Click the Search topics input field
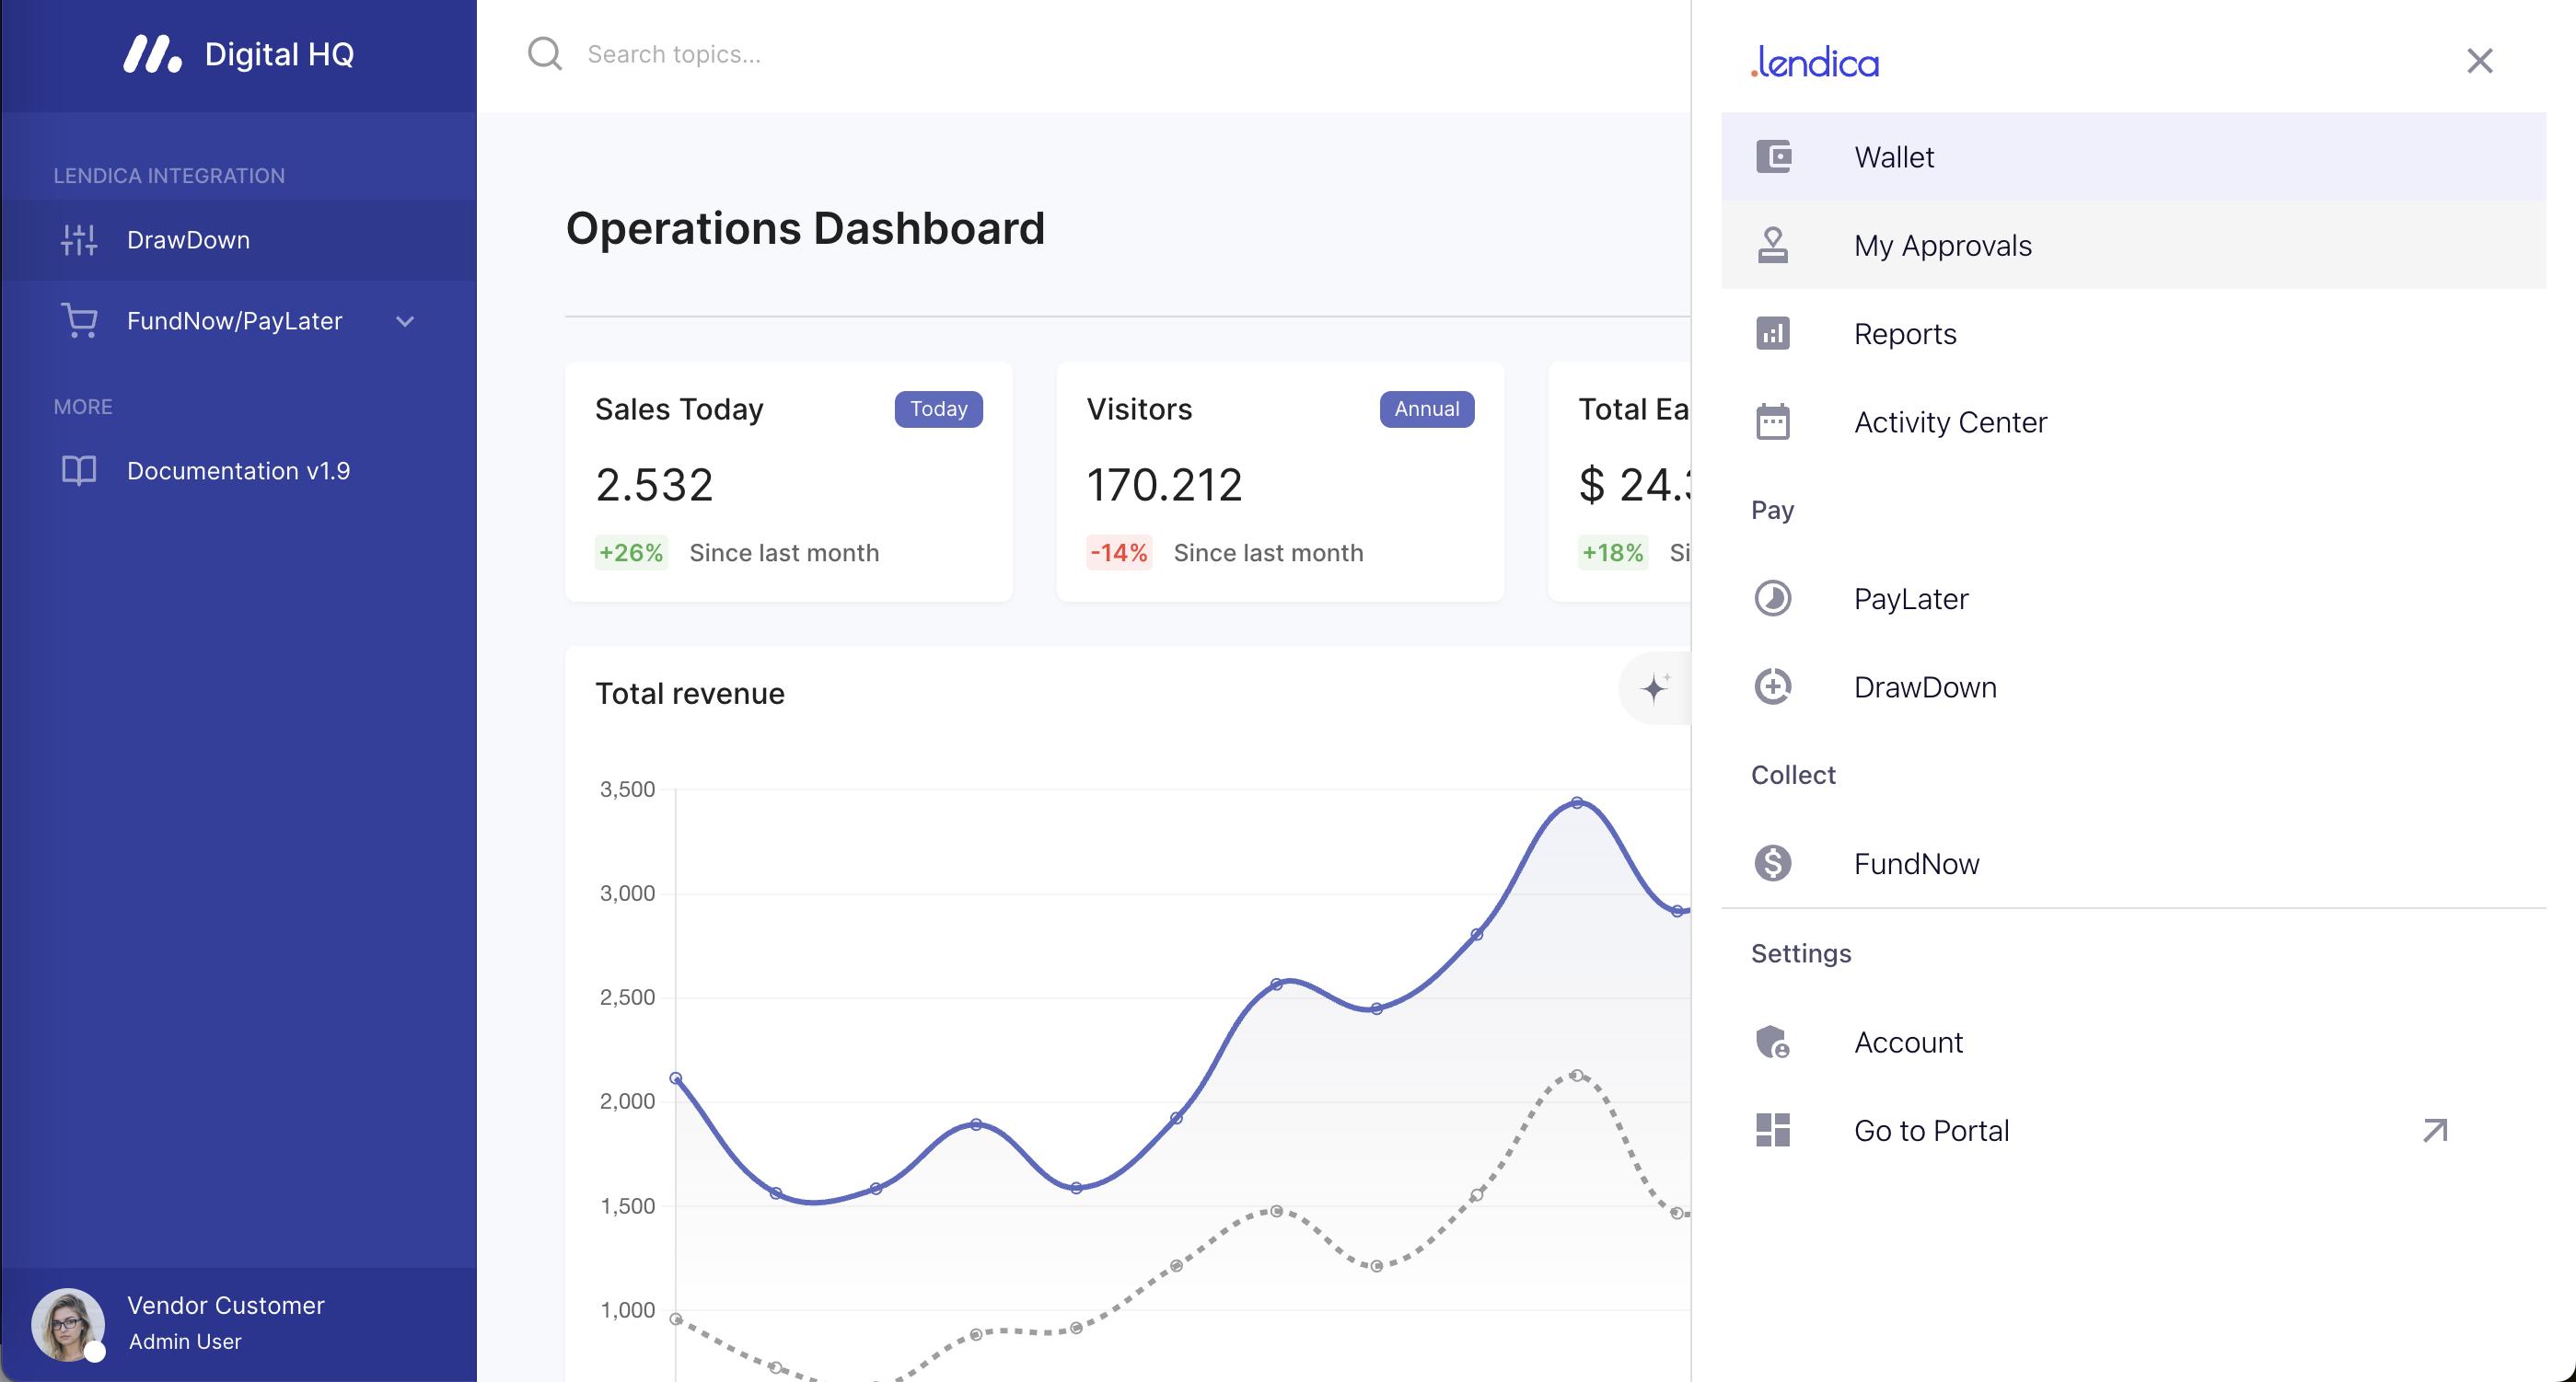Screen dimensions: 2576x1382 [900, 54]
